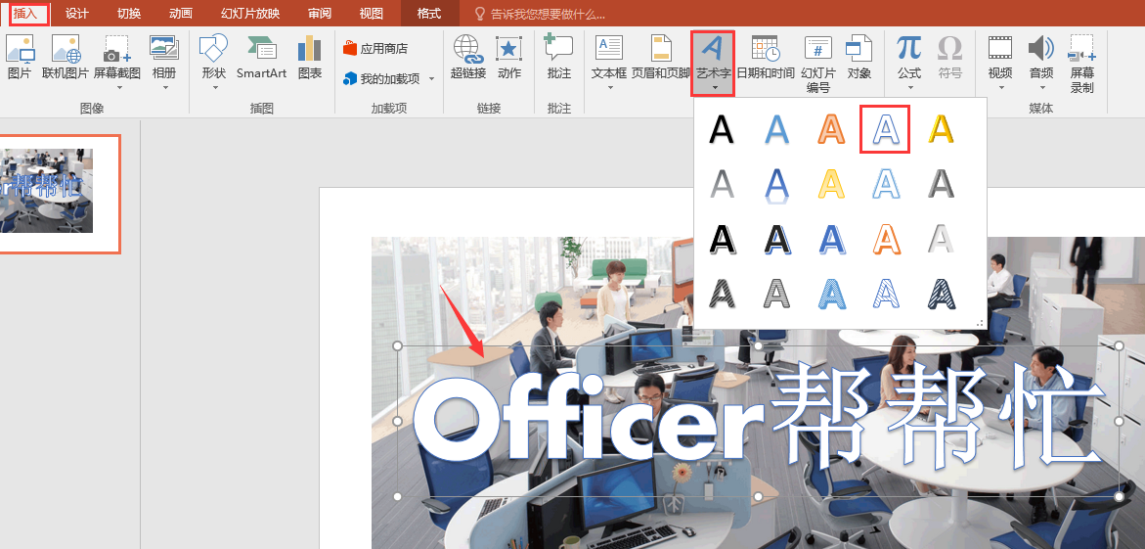
Task: Choose the plain black fill WordArt style
Action: 722,129
